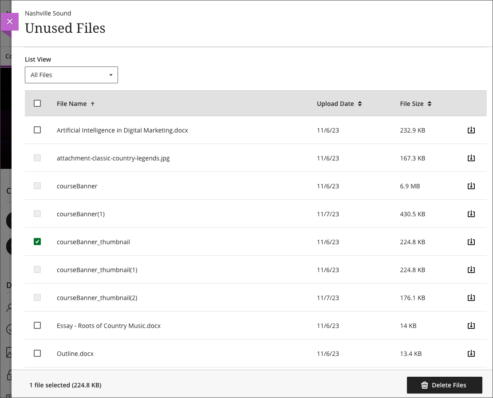Download Artificial Intelligence in Digital Marketing.docx
Image resolution: width=493 pixels, height=398 pixels.
(x=471, y=130)
